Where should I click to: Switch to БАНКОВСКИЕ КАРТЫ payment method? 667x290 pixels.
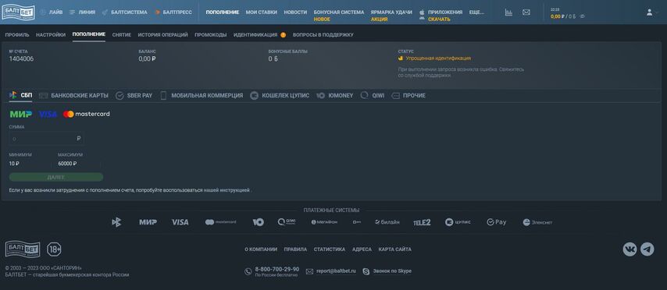click(x=73, y=96)
